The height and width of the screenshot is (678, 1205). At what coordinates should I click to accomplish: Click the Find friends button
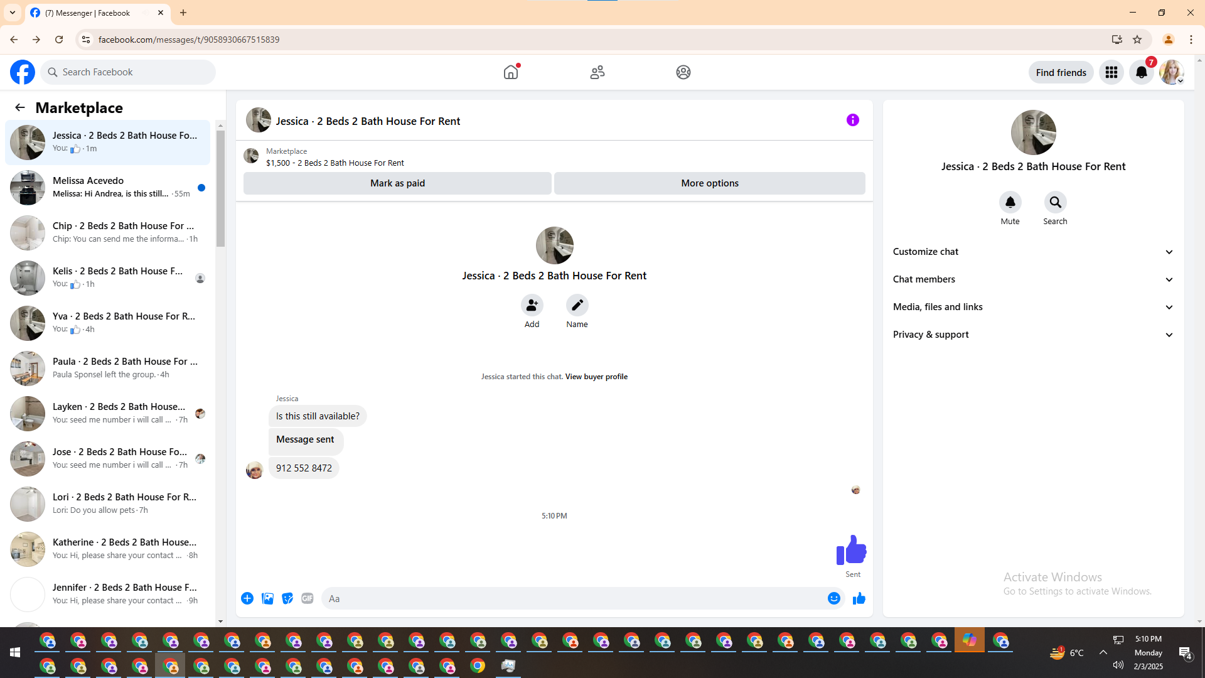[1061, 72]
